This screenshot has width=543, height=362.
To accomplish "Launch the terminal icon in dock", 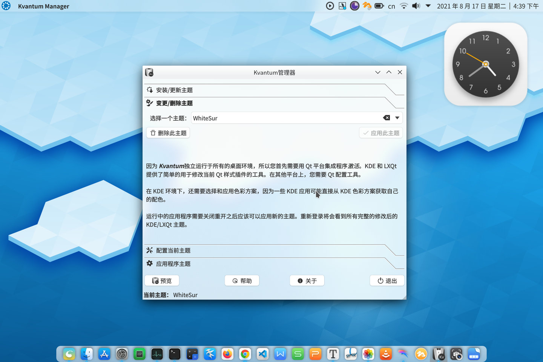I will [175, 354].
